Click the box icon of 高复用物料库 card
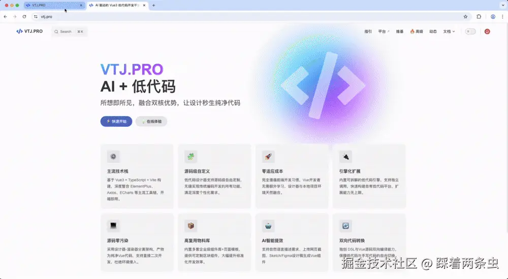508x279 pixels. [191, 226]
